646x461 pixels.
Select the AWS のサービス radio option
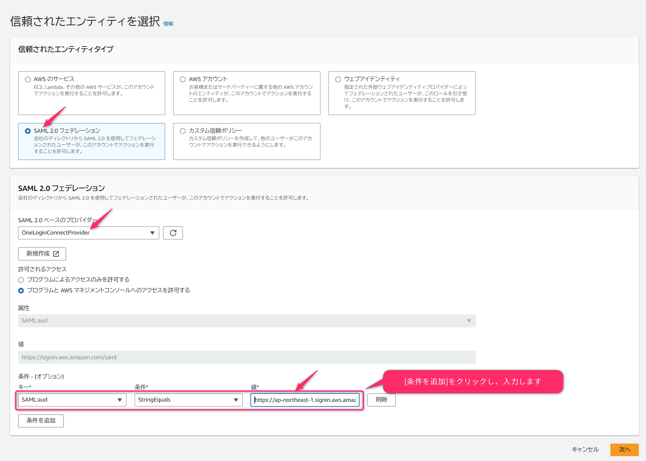tap(28, 79)
